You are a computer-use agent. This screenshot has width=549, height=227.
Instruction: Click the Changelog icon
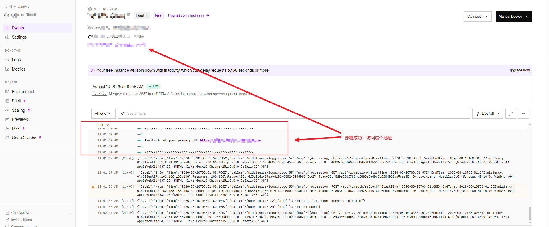[7, 213]
